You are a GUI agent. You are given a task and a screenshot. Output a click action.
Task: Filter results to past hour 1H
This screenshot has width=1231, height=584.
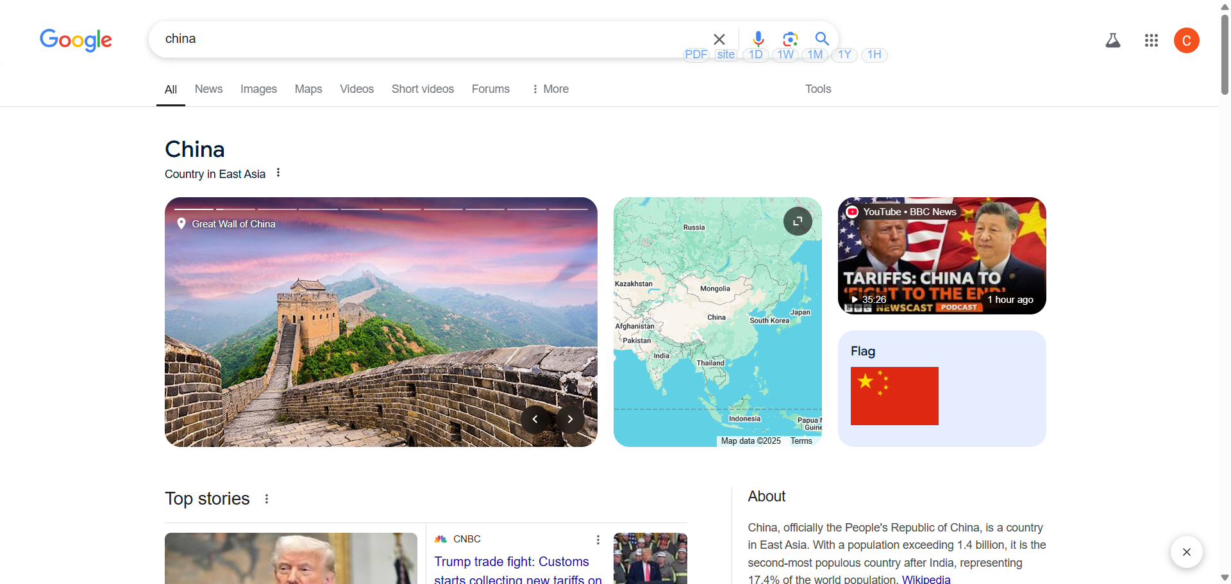point(875,54)
